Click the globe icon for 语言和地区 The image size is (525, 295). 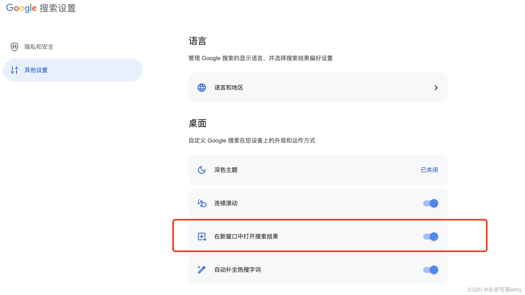click(x=202, y=88)
